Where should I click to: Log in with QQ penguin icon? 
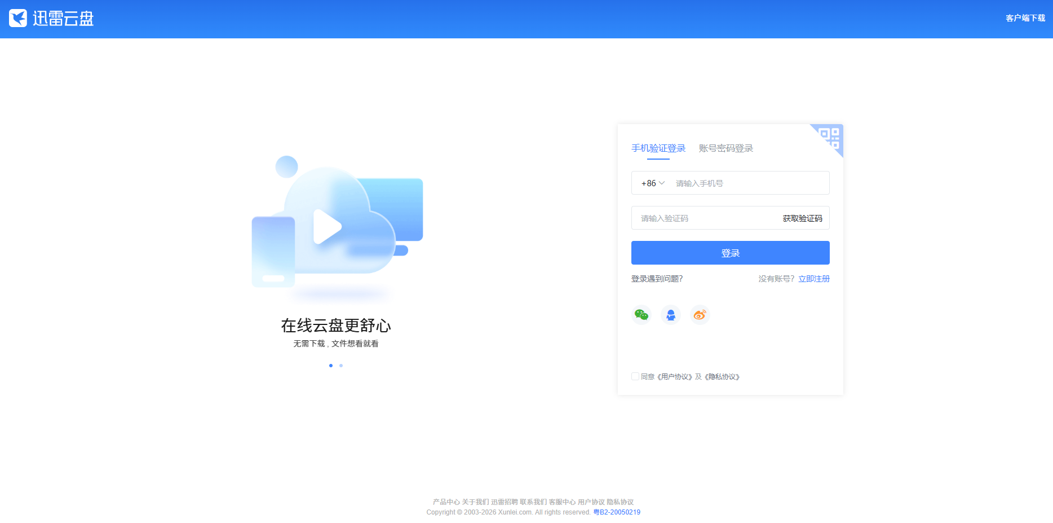point(671,315)
